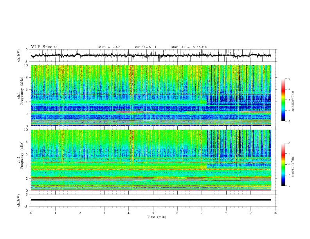Click inside the ch.1 spectrogram panel
Image resolution: width=310 pixels, height=239 pixels.
click(x=151, y=95)
